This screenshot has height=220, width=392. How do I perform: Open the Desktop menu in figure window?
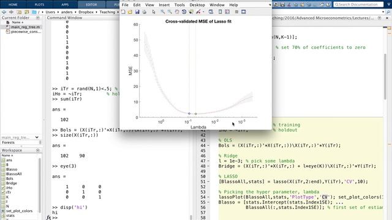(x=197, y=5)
